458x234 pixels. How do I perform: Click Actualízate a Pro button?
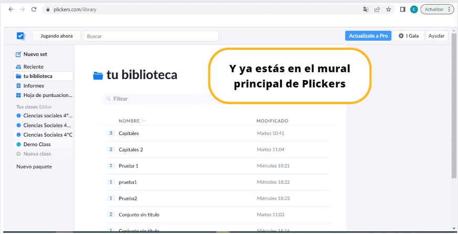[x=368, y=36]
